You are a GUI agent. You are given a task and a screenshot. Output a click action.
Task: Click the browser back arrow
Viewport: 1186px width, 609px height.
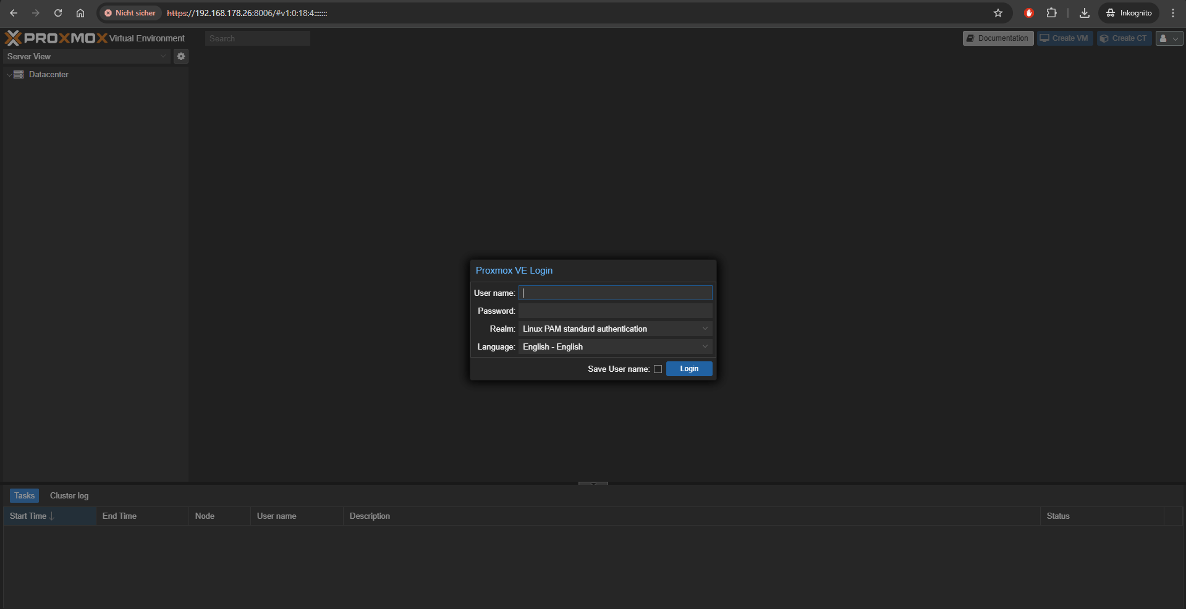tap(14, 13)
